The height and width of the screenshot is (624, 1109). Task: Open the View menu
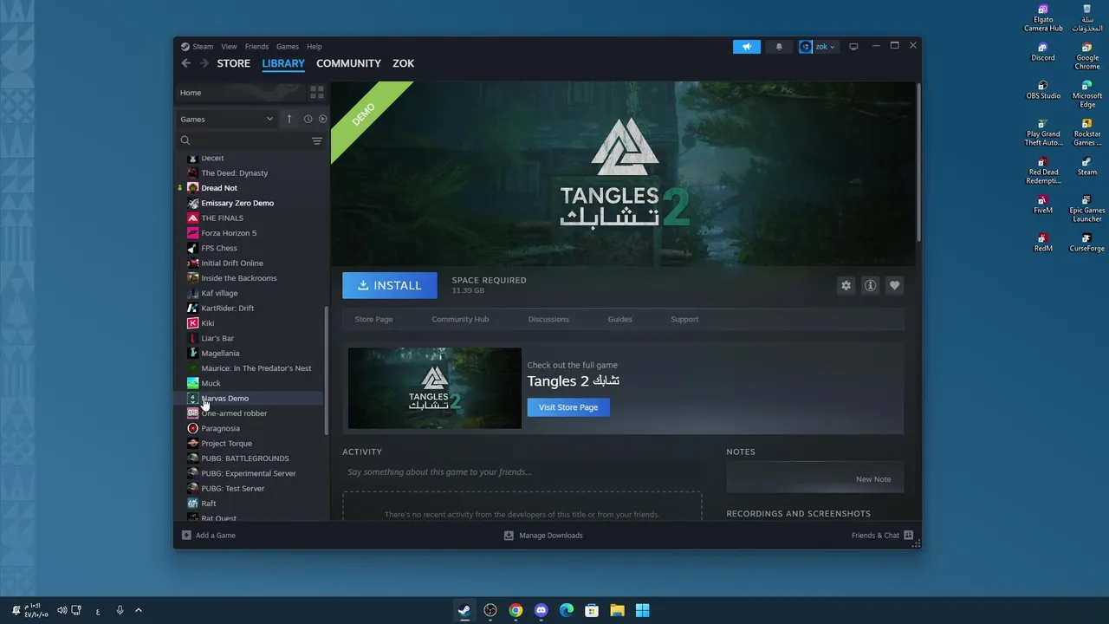tap(229, 47)
